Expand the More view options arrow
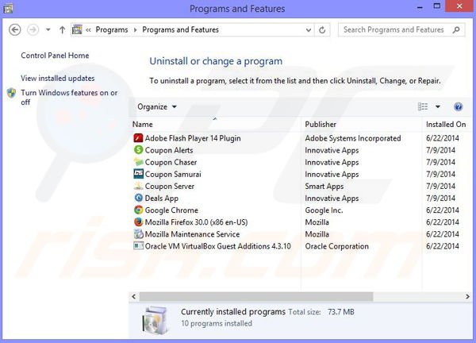 pos(438,106)
